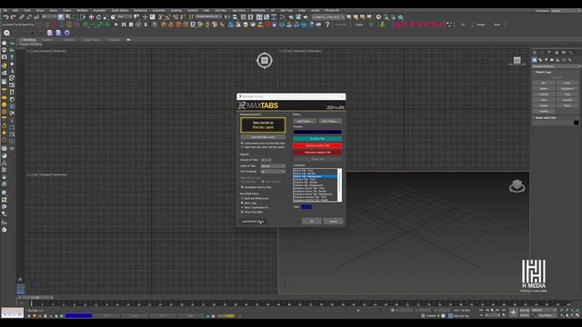Open the Mirror tool
The width and height of the screenshot is (582, 327).
click(227, 17)
